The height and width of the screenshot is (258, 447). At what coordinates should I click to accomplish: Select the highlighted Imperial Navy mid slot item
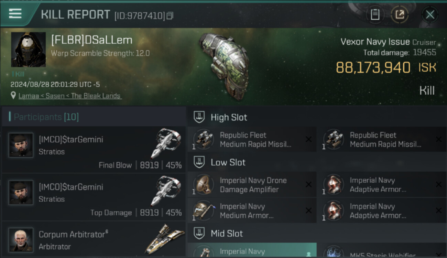(x=252, y=251)
